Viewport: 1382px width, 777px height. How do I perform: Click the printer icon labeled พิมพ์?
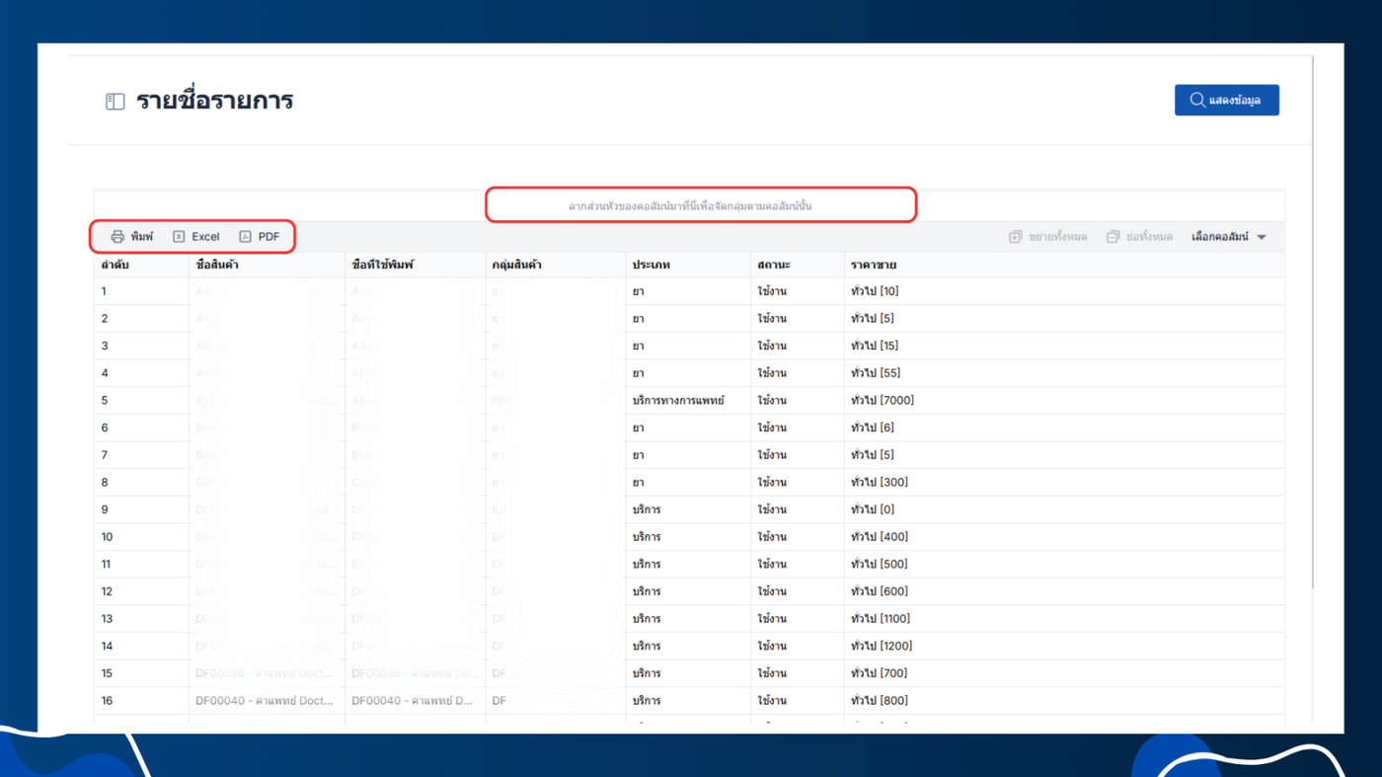click(117, 237)
